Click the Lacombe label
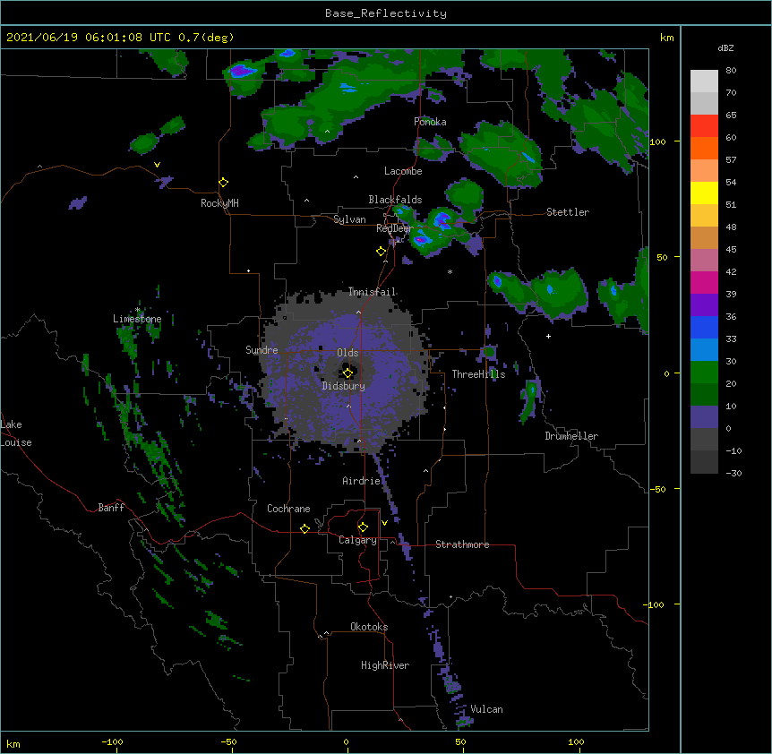 tap(403, 171)
